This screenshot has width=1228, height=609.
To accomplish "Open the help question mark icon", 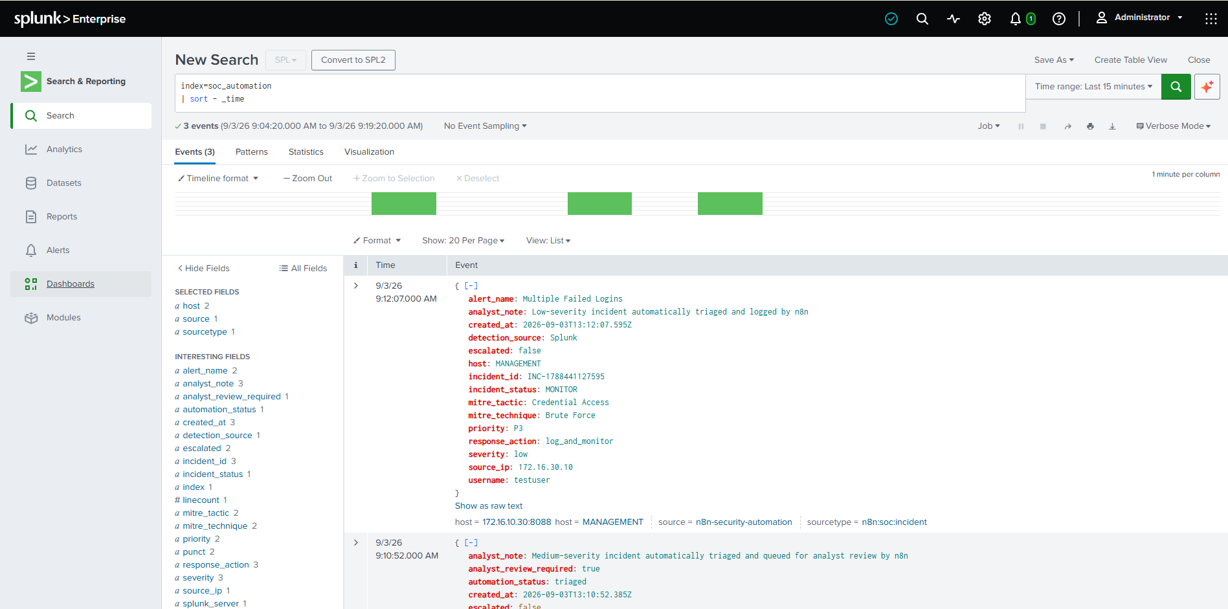I will (1059, 19).
